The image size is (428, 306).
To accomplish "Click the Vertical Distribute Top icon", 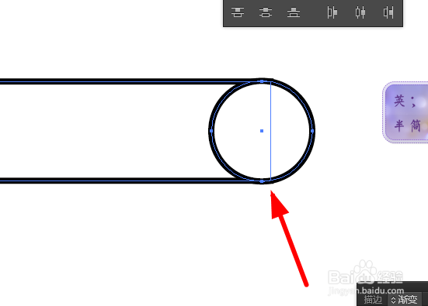I will point(238,12).
